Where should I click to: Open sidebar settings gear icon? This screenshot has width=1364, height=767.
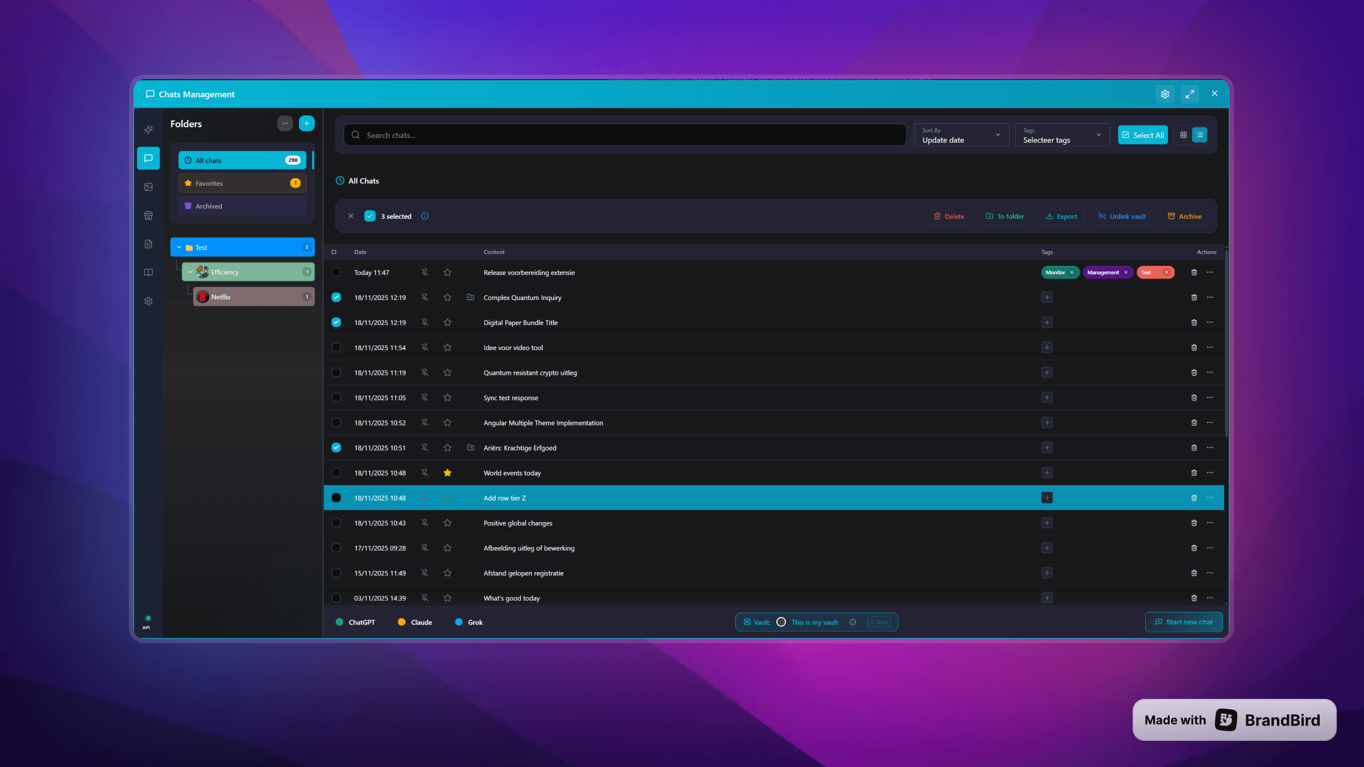(x=148, y=301)
